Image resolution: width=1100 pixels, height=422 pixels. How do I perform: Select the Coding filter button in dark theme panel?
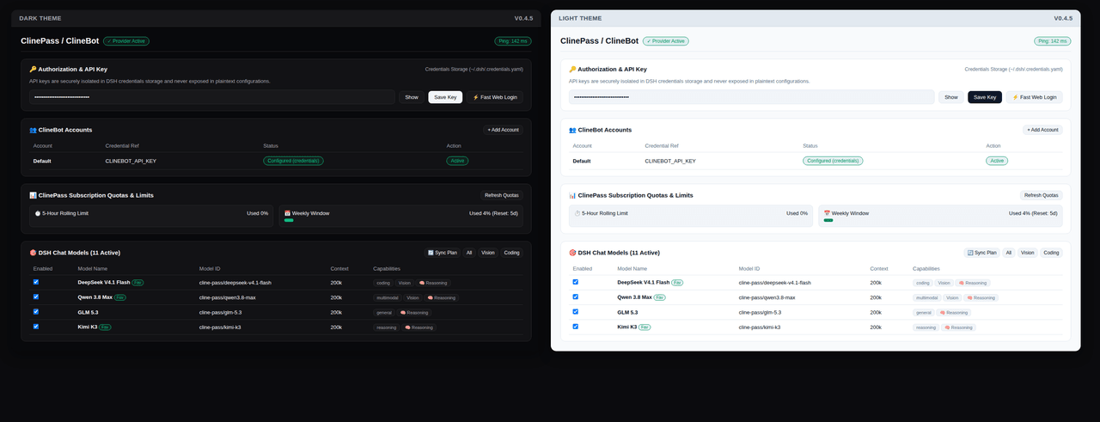pyautogui.click(x=512, y=253)
